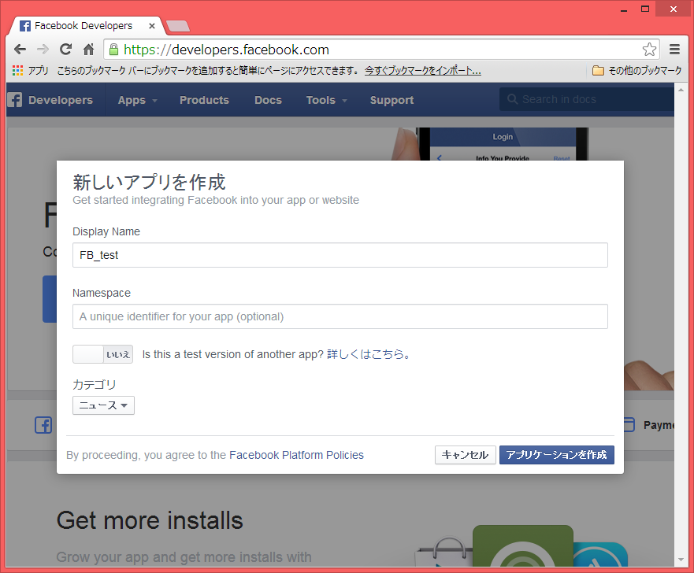Open the Chrome hamburger menu
694x573 pixels.
point(674,49)
